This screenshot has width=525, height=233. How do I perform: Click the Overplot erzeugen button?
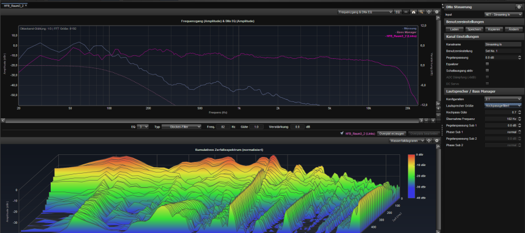[392, 133]
